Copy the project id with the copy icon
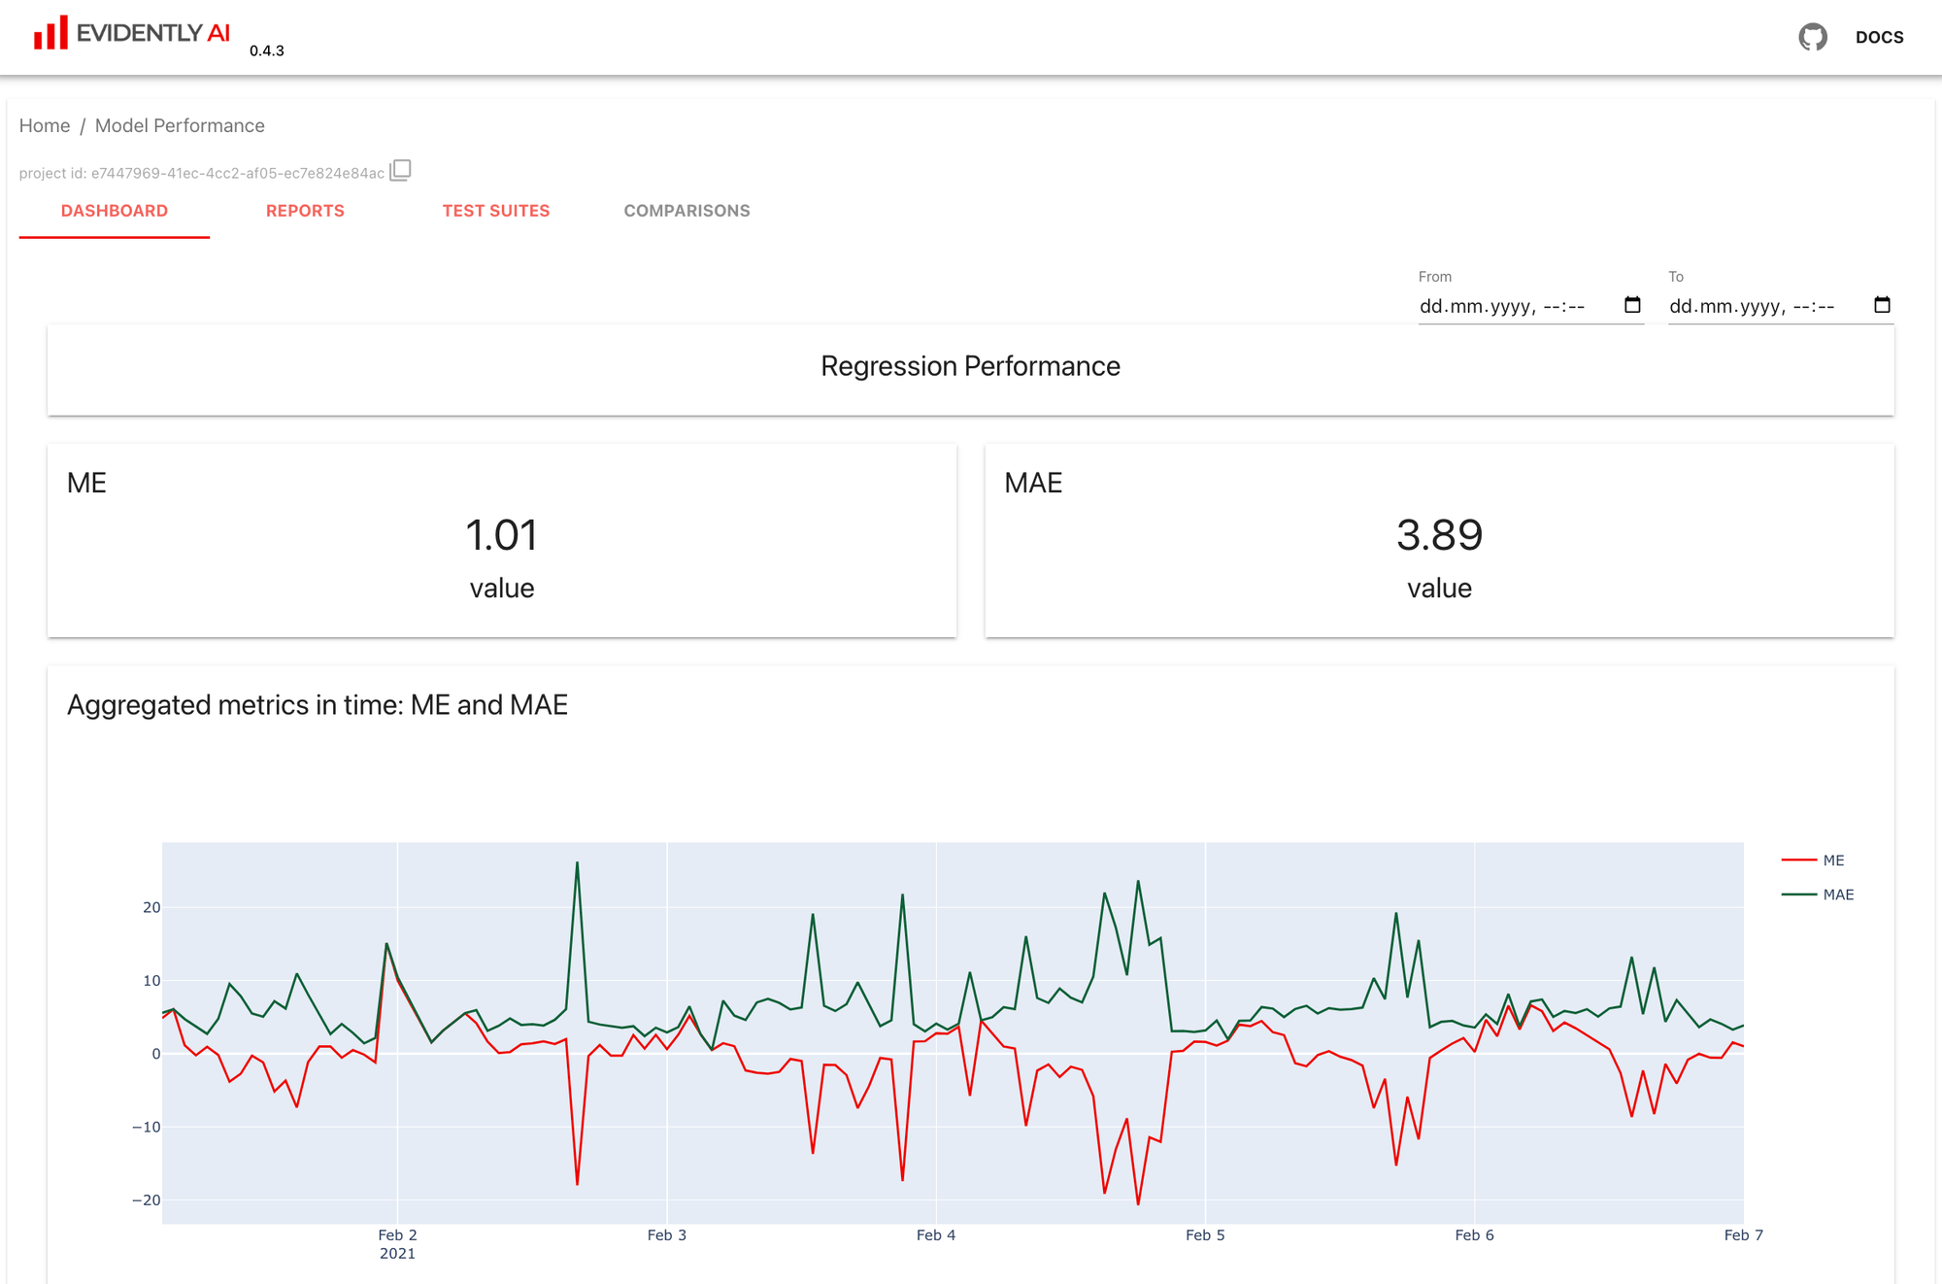The width and height of the screenshot is (1942, 1284). [400, 170]
